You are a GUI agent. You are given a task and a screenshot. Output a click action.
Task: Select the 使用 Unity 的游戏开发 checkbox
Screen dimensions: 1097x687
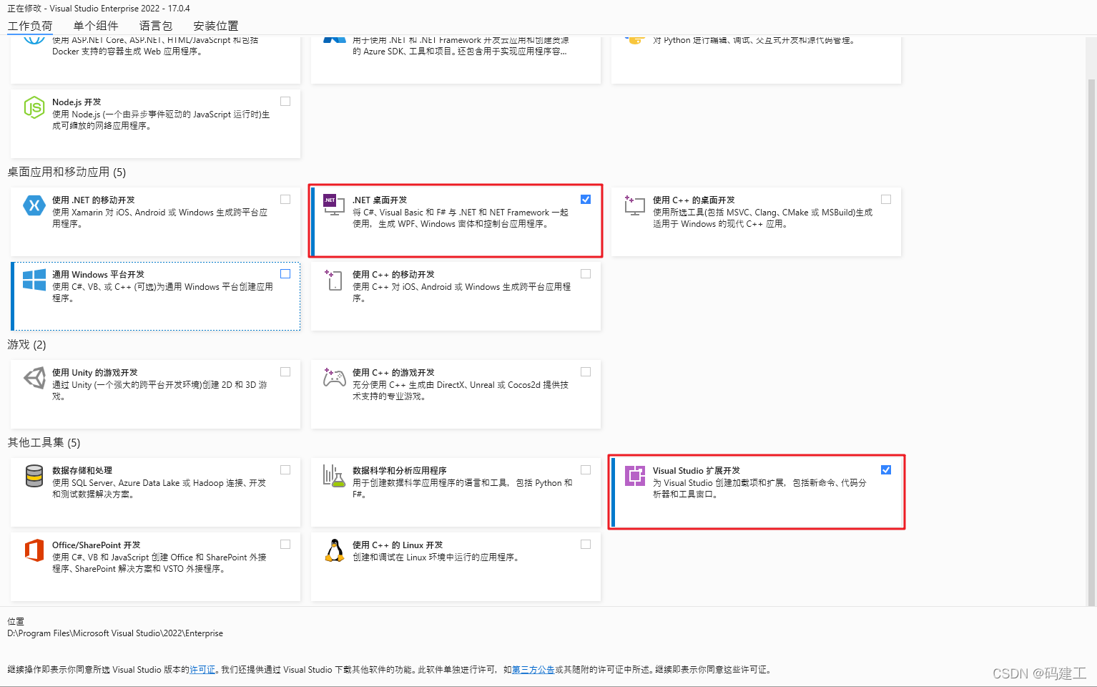click(x=285, y=372)
